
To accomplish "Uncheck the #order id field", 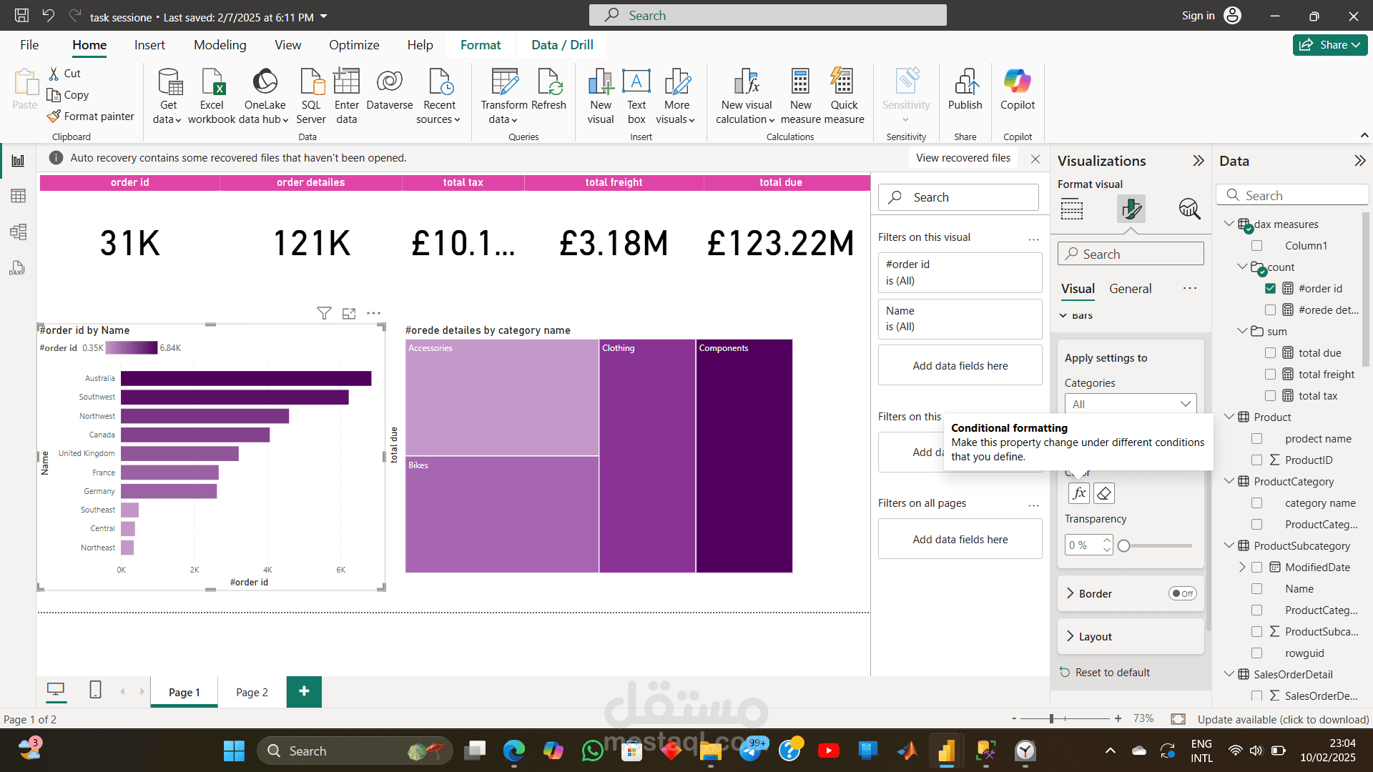I will tap(1270, 289).
